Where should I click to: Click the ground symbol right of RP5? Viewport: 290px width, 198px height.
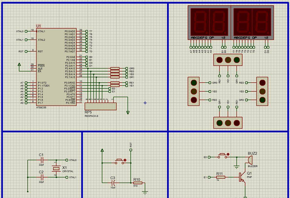point(128,112)
